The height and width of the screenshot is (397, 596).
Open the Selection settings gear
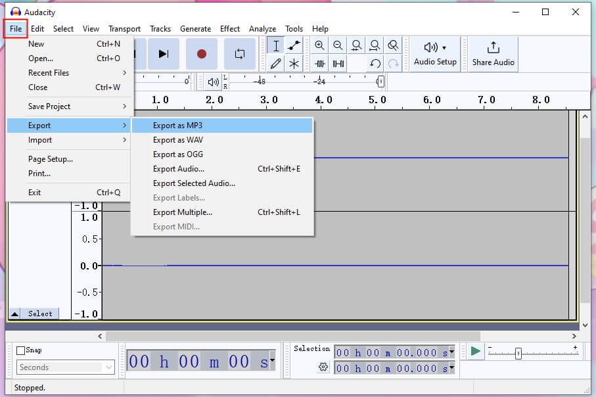(323, 367)
